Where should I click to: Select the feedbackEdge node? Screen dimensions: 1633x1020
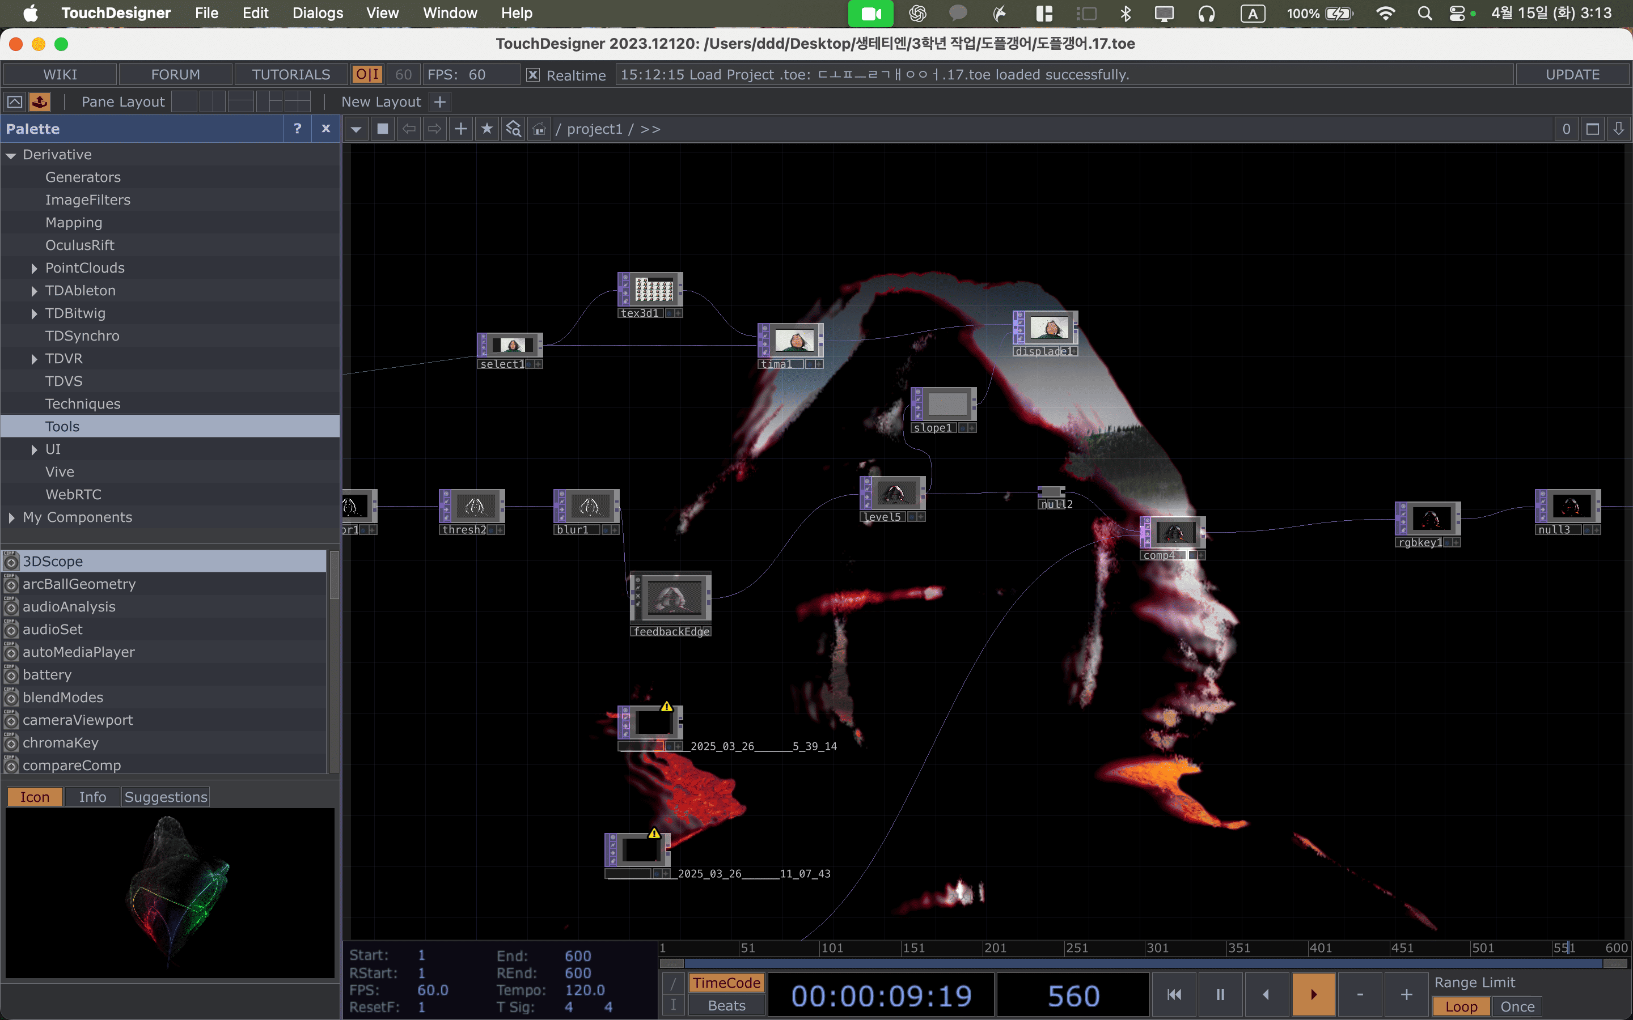[x=671, y=598]
